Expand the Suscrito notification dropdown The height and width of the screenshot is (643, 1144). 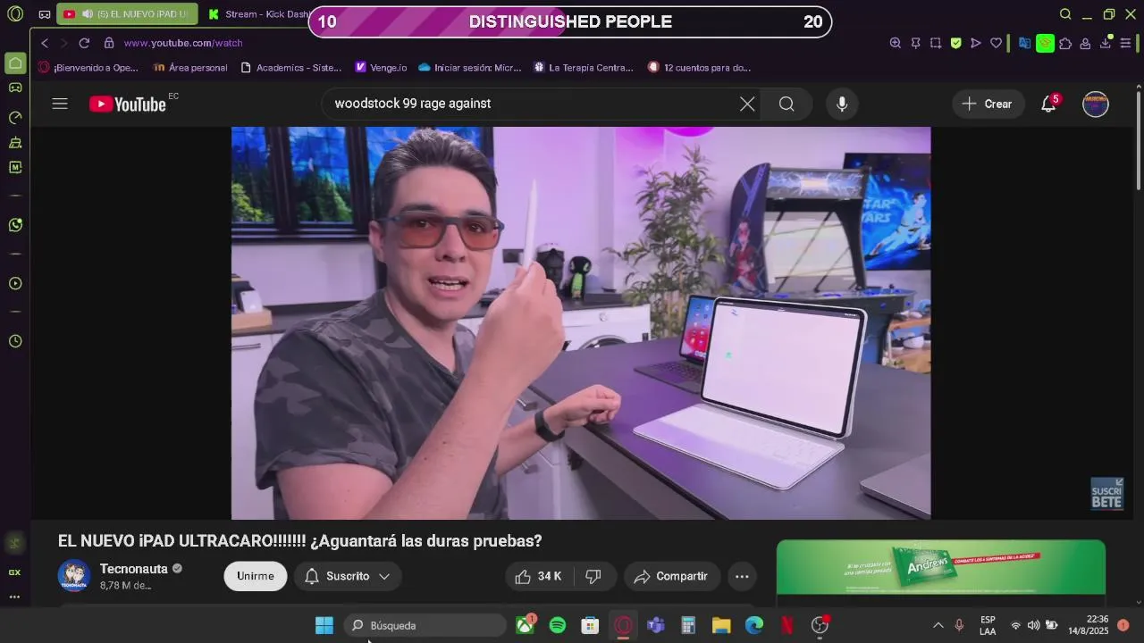[348, 576]
